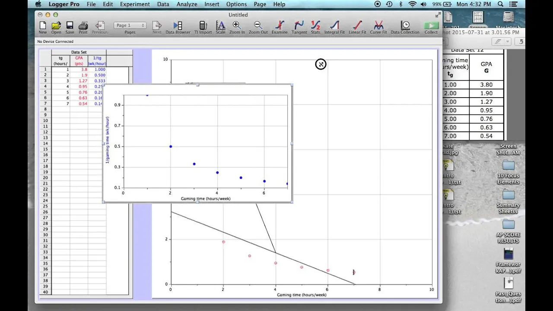Open the Page 1 dropdown selector
The width and height of the screenshot is (553, 311).
click(x=130, y=25)
